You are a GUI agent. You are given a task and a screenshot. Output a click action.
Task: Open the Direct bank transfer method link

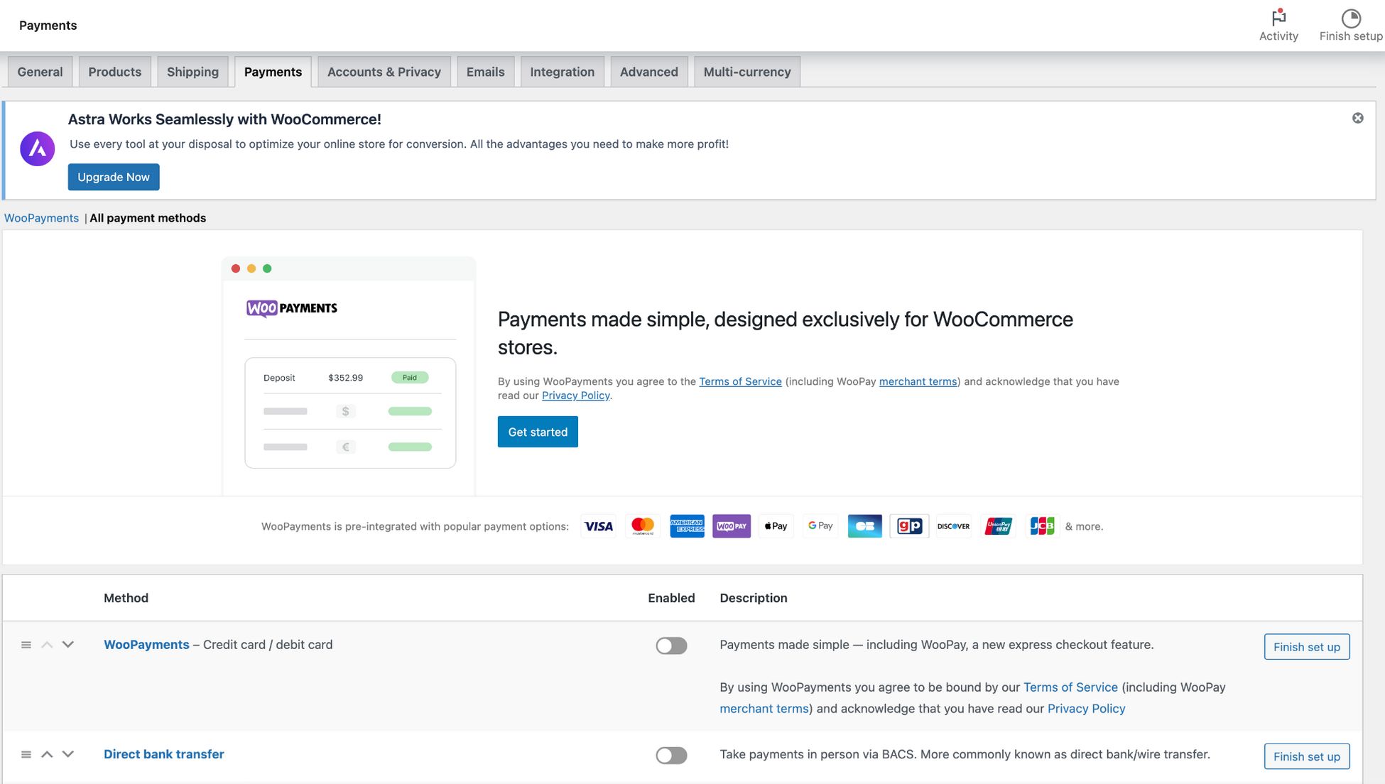pos(164,754)
